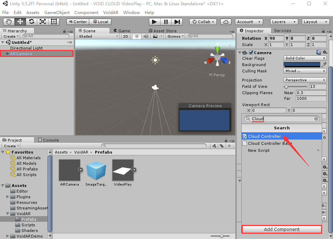This screenshot has height=239, width=333.
Task: Select Cloud Controller from search results
Action: [x=282, y=136]
